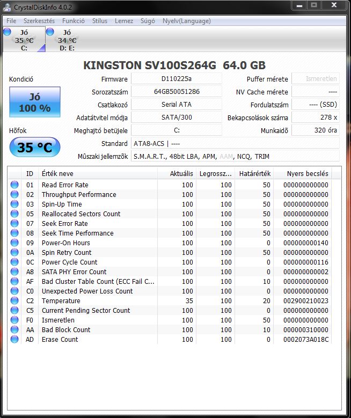This screenshot has height=418, width=351.
Task: Open the Nyelv(Language) menu
Action: [x=186, y=21]
